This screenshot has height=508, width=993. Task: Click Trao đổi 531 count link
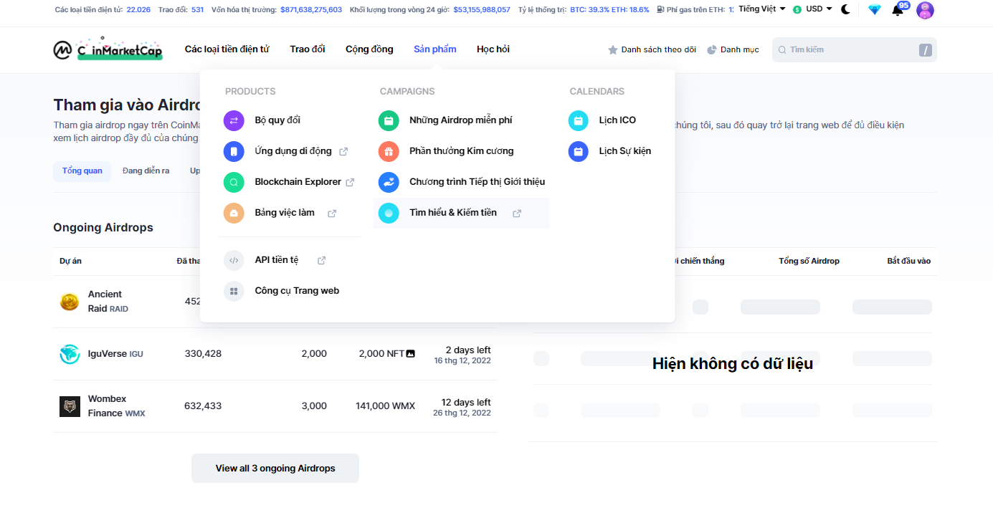pos(198,10)
